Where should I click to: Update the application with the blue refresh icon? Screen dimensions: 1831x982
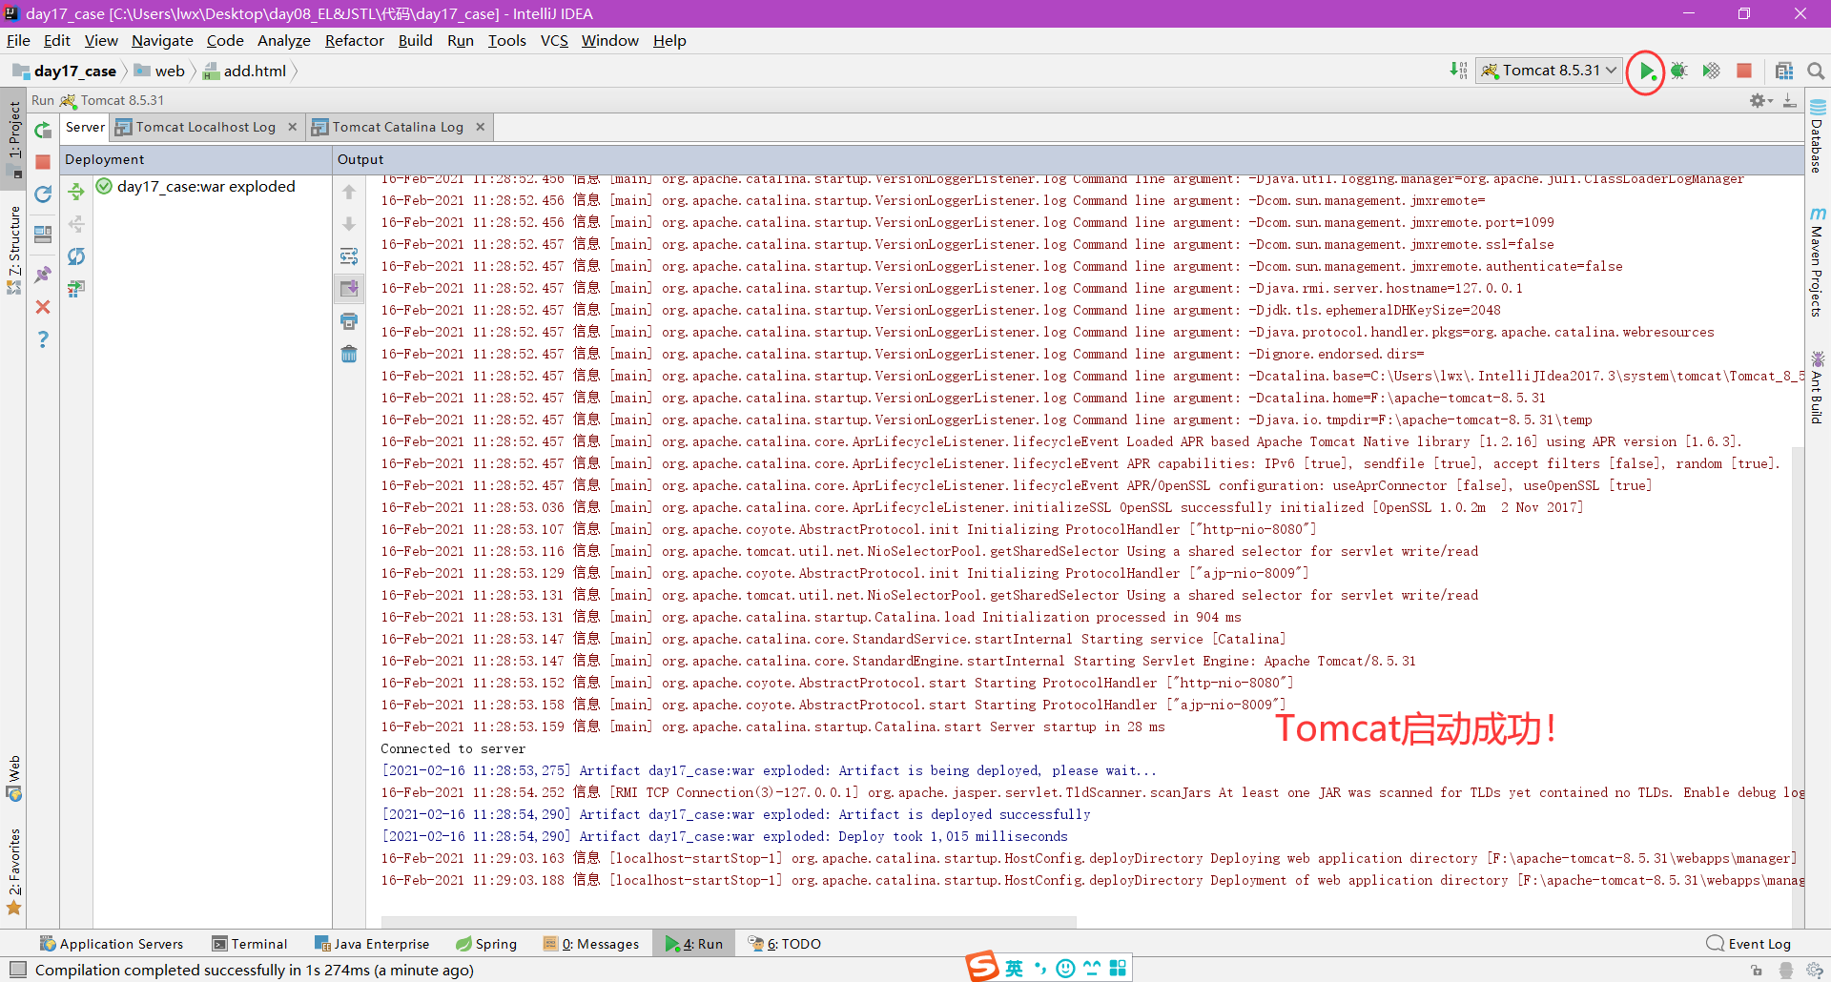point(43,194)
